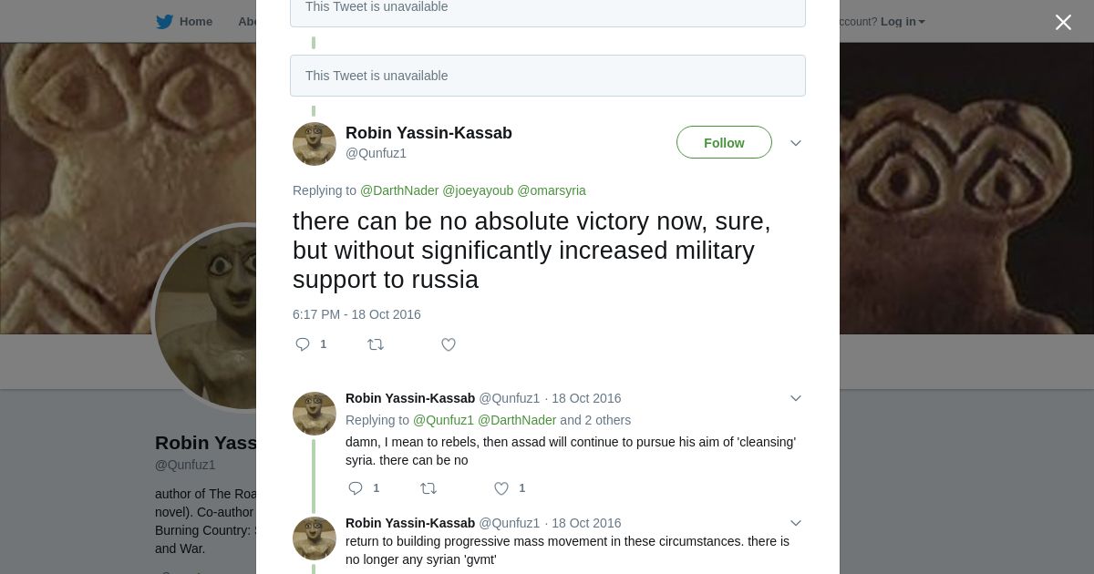Open @DarthNader mention link in main tweet
This screenshot has width=1094, height=574.
399,190
